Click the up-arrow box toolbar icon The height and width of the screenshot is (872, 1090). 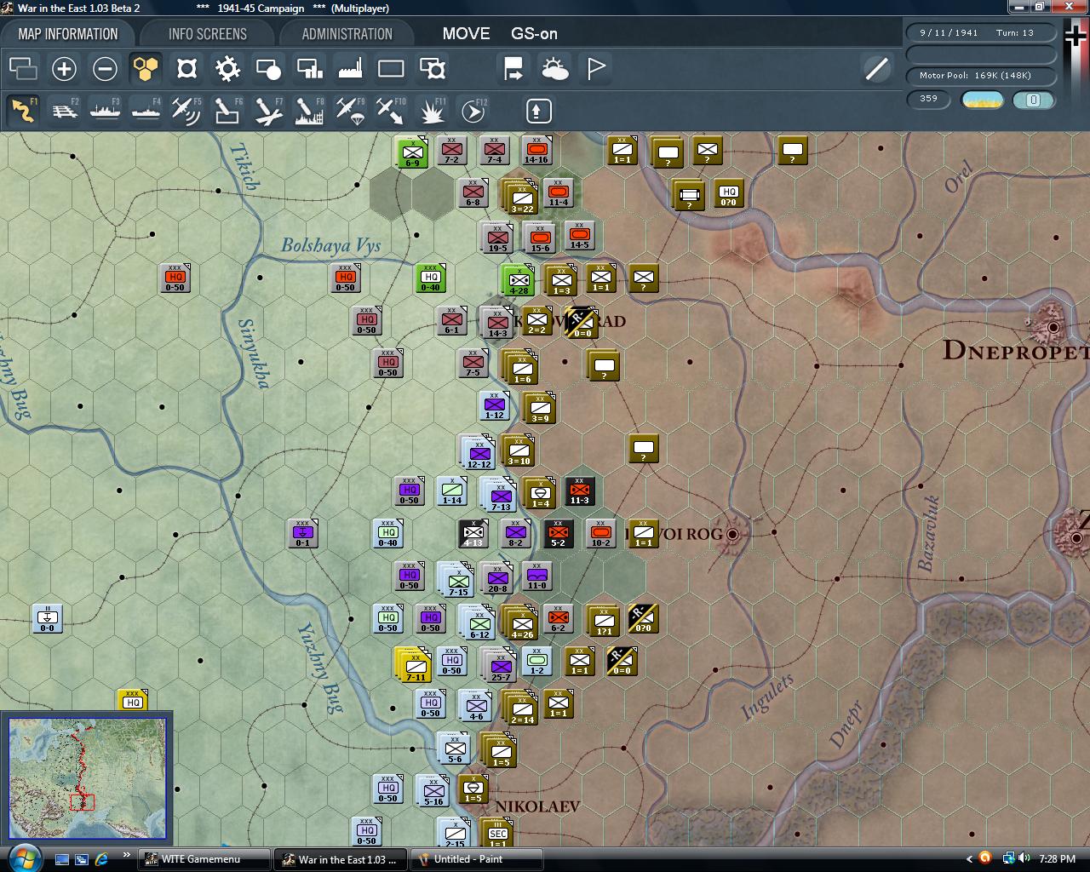(538, 111)
